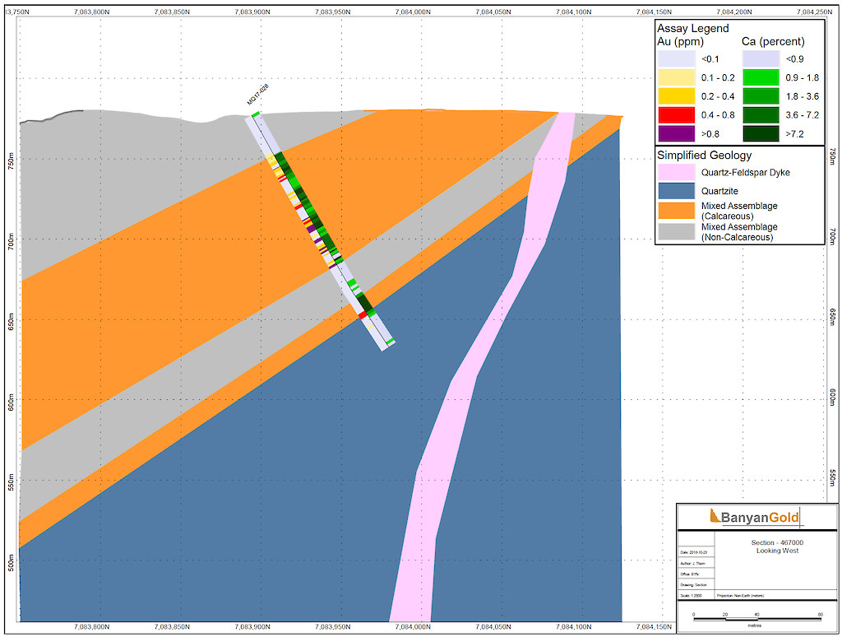
Task: Click the Assay Legend heading
Action: pos(692,28)
